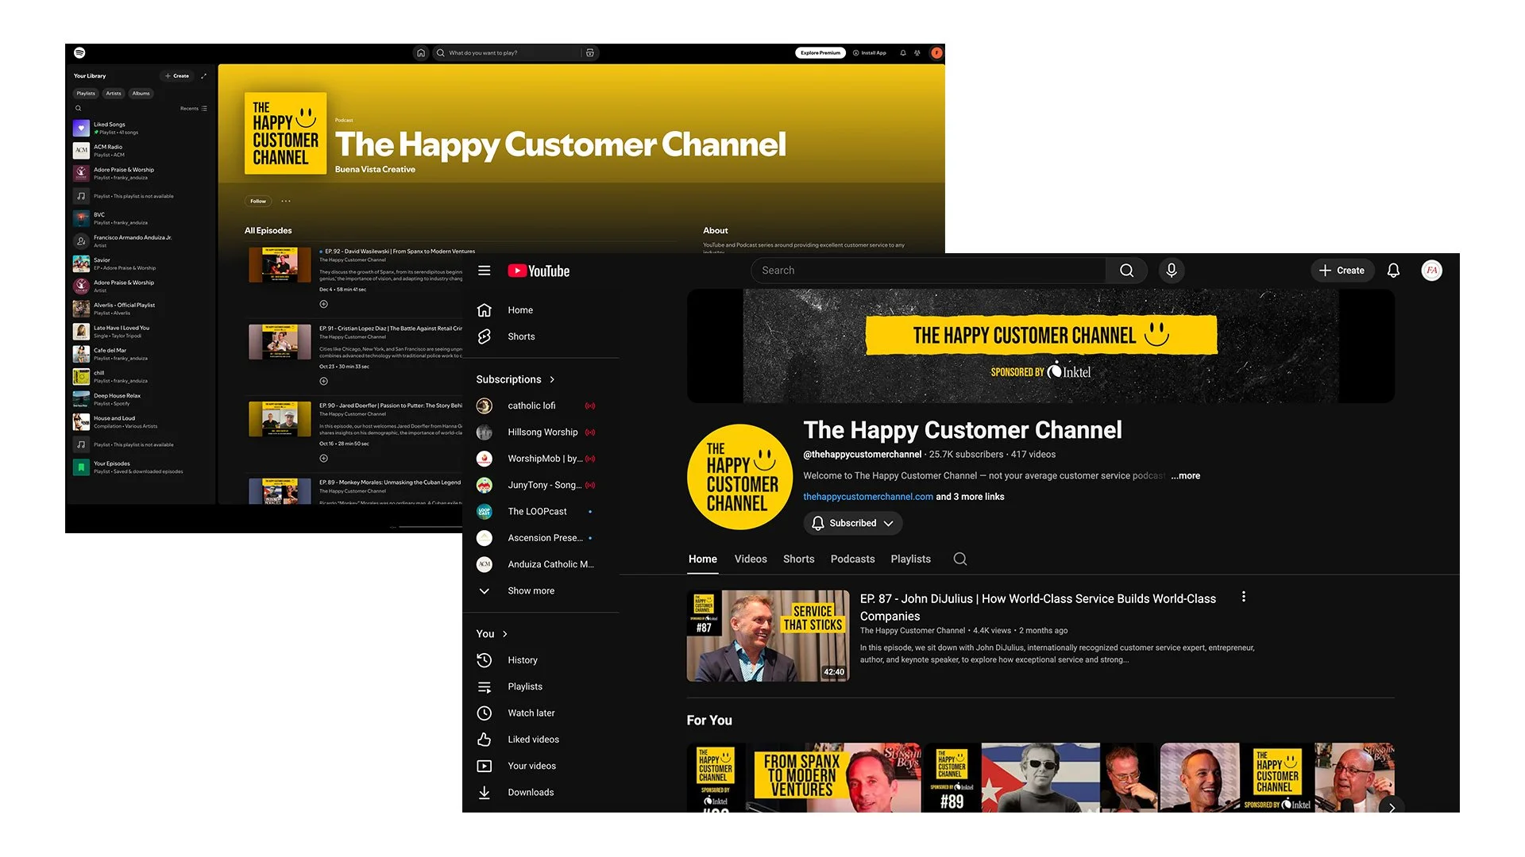
Task: Open ACM Radio playlist in Spotify
Action: point(141,151)
